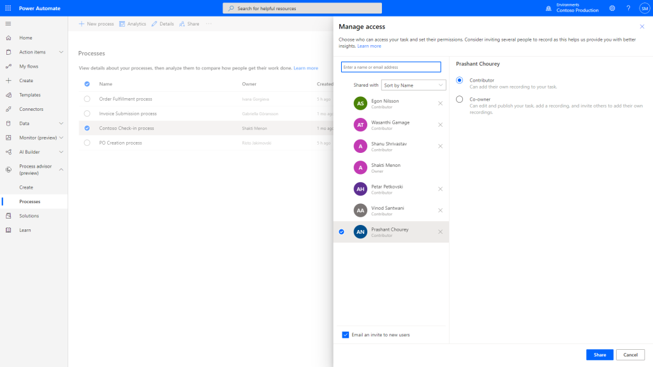
Task: Start a new process from the toolbar
Action: 96,24
